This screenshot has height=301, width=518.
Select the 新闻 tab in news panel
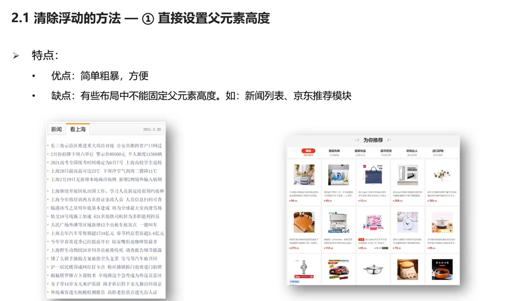click(57, 129)
